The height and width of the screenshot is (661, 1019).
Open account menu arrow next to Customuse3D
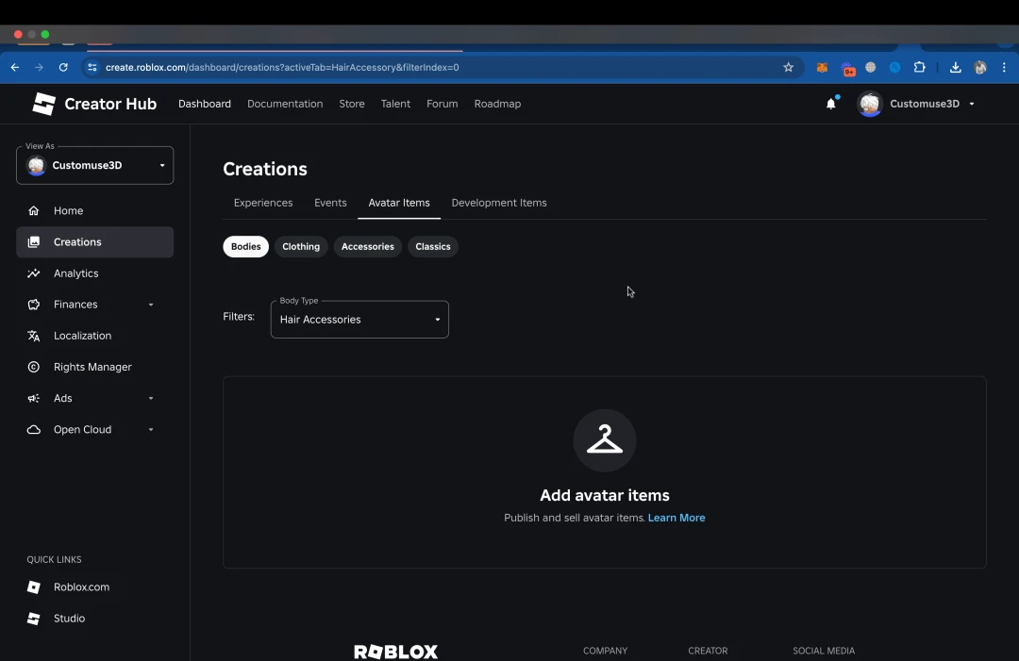[x=972, y=104]
